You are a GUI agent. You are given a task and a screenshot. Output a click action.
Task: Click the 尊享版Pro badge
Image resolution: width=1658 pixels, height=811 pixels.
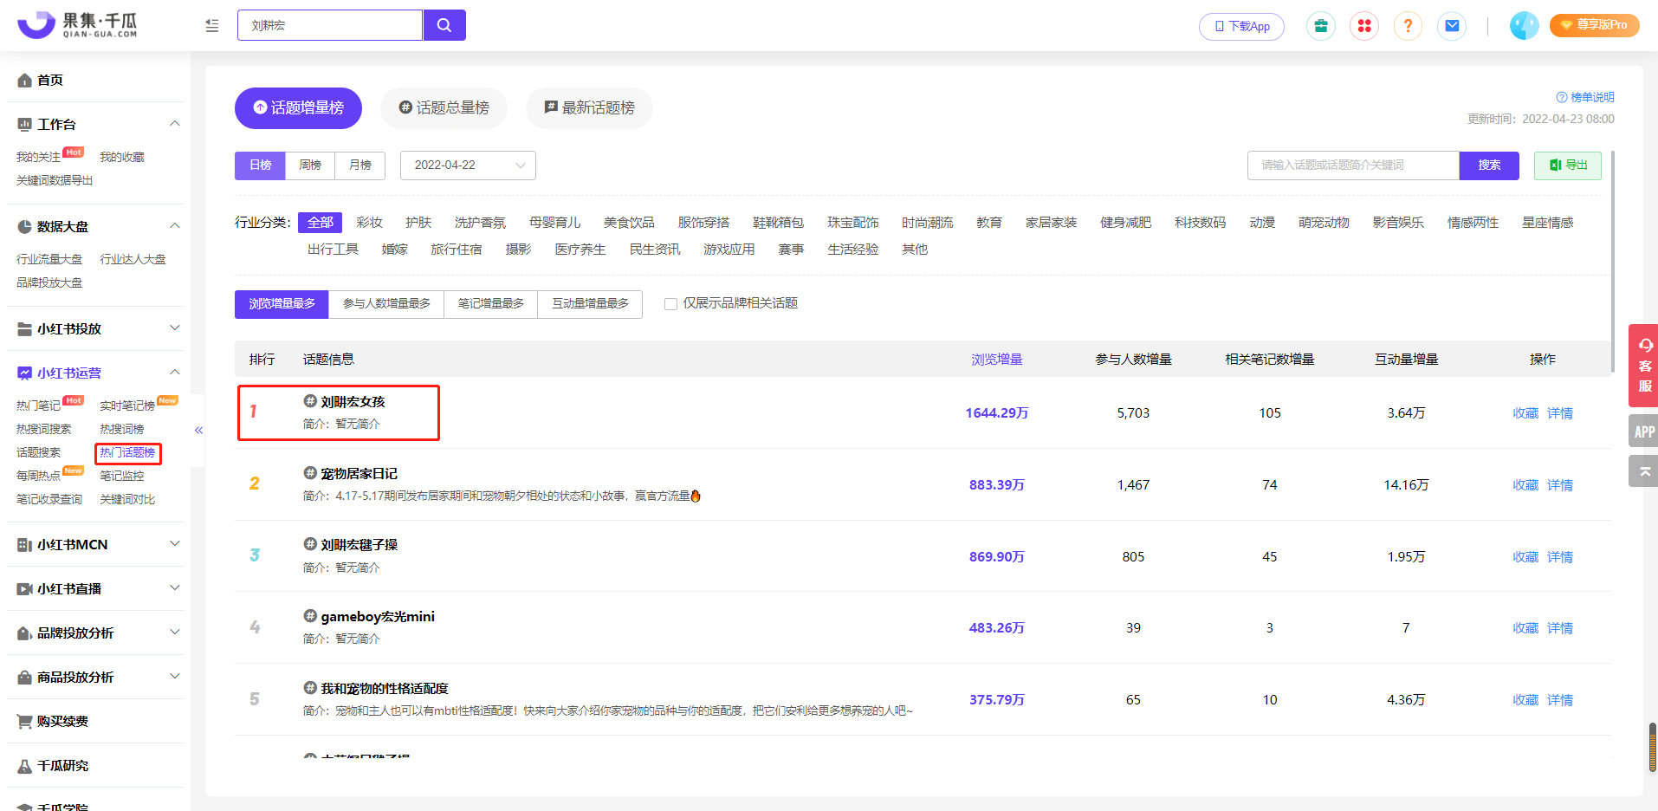pyautogui.click(x=1594, y=25)
